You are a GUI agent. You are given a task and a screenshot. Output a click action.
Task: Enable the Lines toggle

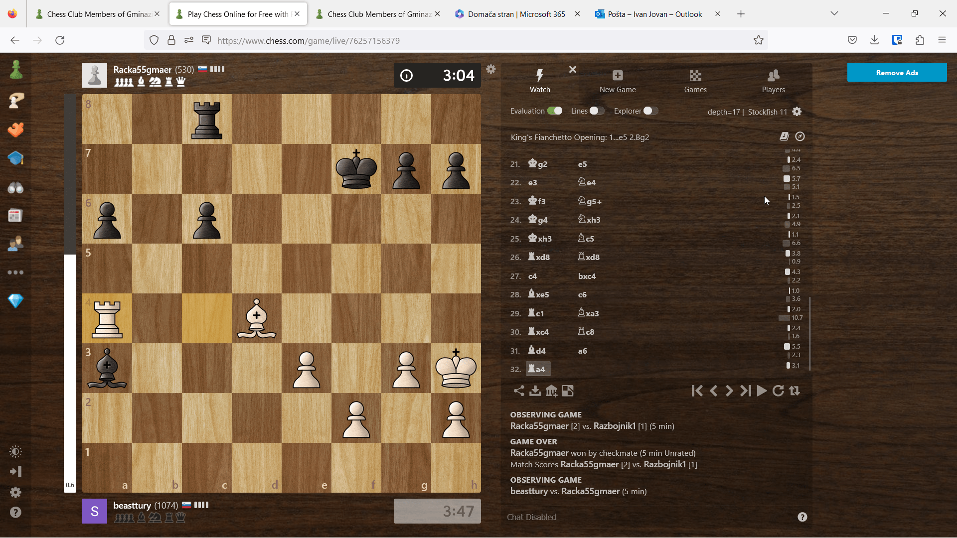pos(597,111)
